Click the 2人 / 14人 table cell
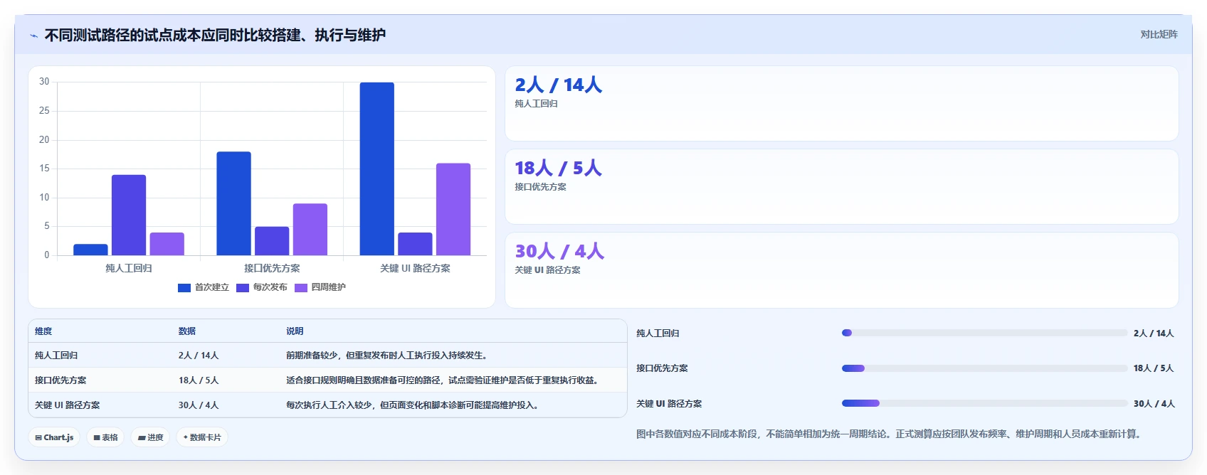Image resolution: width=1207 pixels, height=475 pixels. point(199,356)
